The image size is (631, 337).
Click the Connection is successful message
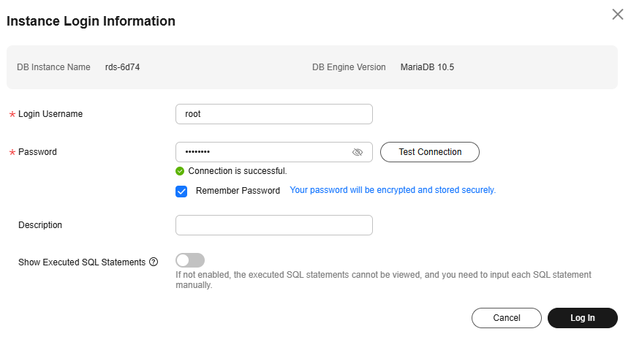[x=237, y=171]
